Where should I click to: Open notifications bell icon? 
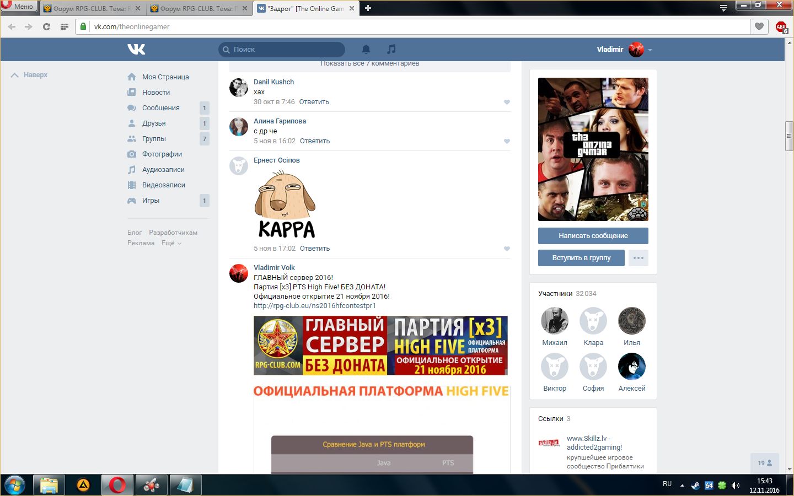366,49
